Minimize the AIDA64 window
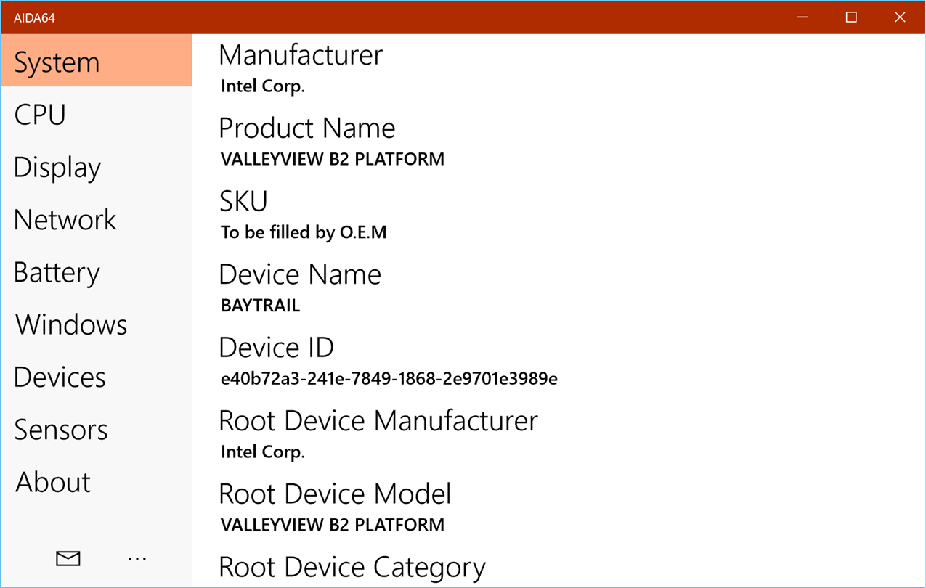Viewport: 926px width, 588px height. tap(803, 17)
